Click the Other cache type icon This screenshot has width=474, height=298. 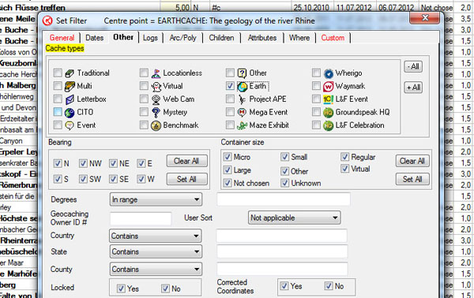243,73
